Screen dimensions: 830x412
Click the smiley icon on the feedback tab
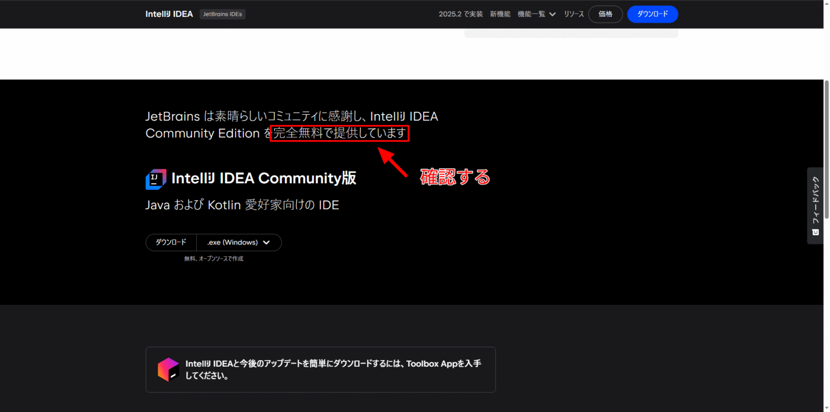(815, 232)
